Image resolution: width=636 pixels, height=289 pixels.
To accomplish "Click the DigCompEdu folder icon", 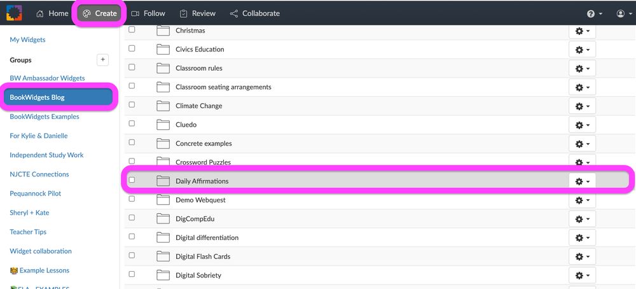I will tap(163, 219).
